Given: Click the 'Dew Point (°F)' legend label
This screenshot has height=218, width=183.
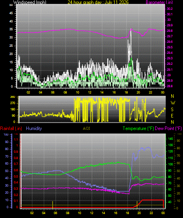Looking at the screenshot, I should 168,128.
